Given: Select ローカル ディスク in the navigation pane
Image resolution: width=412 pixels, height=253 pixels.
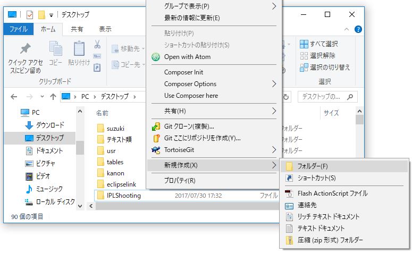Looking at the screenshot, I should [49, 202].
